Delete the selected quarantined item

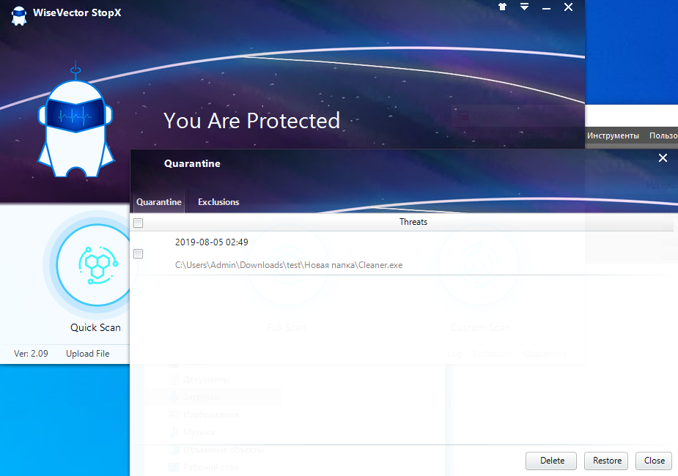[551, 461]
